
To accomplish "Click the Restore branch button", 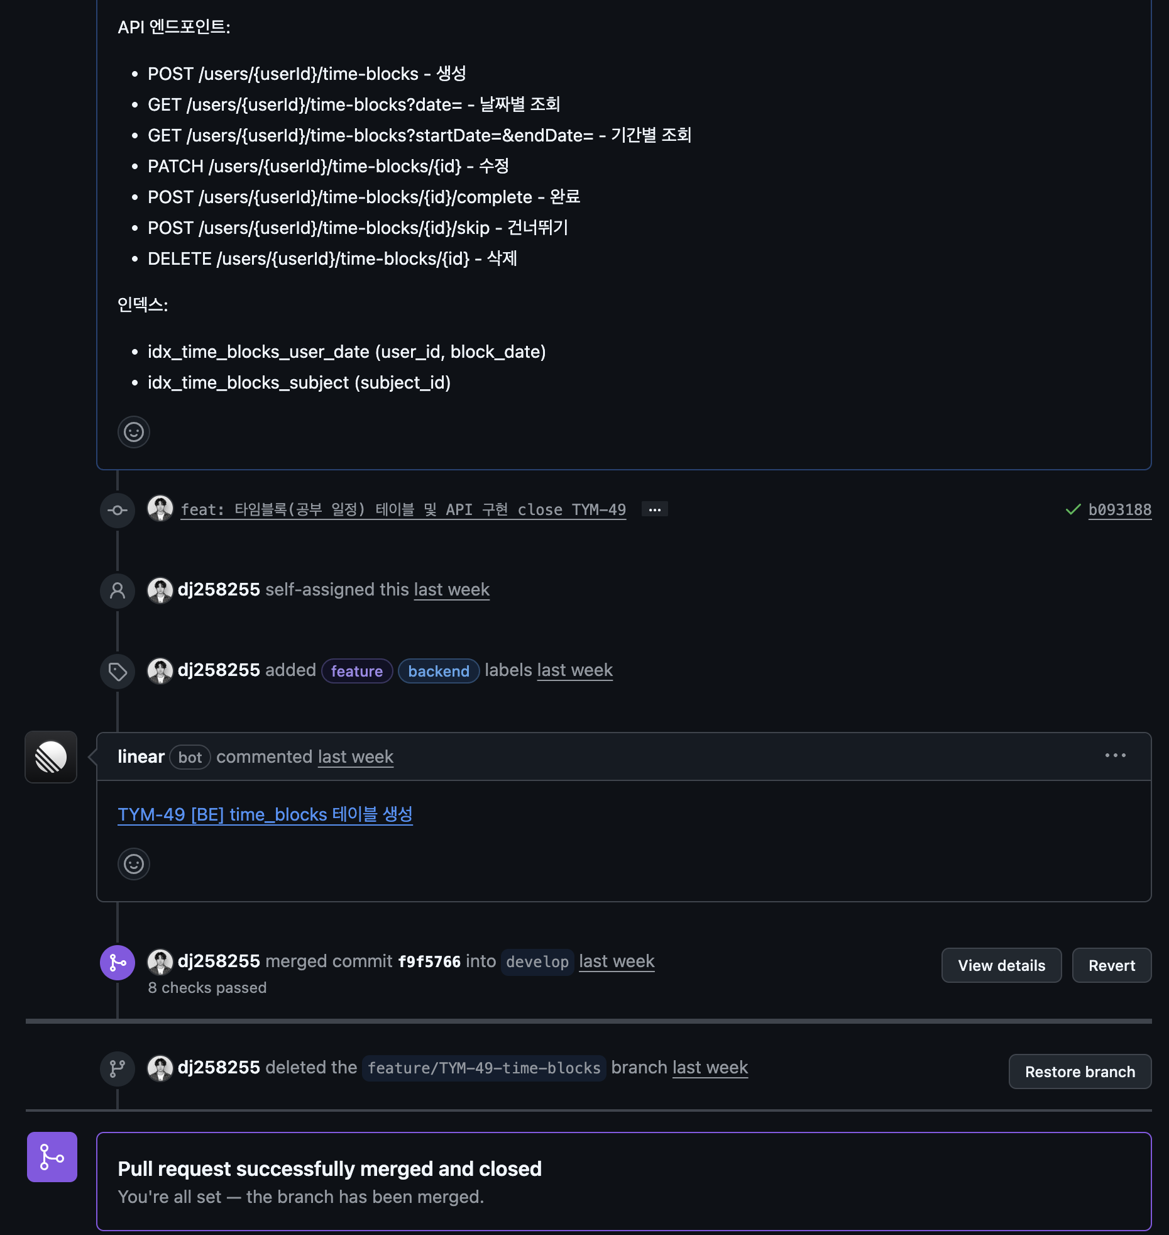I will click(1080, 1072).
